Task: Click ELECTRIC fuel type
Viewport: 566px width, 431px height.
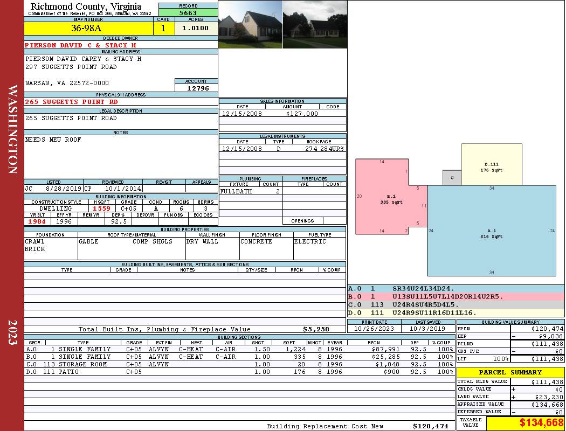Action: (310, 241)
